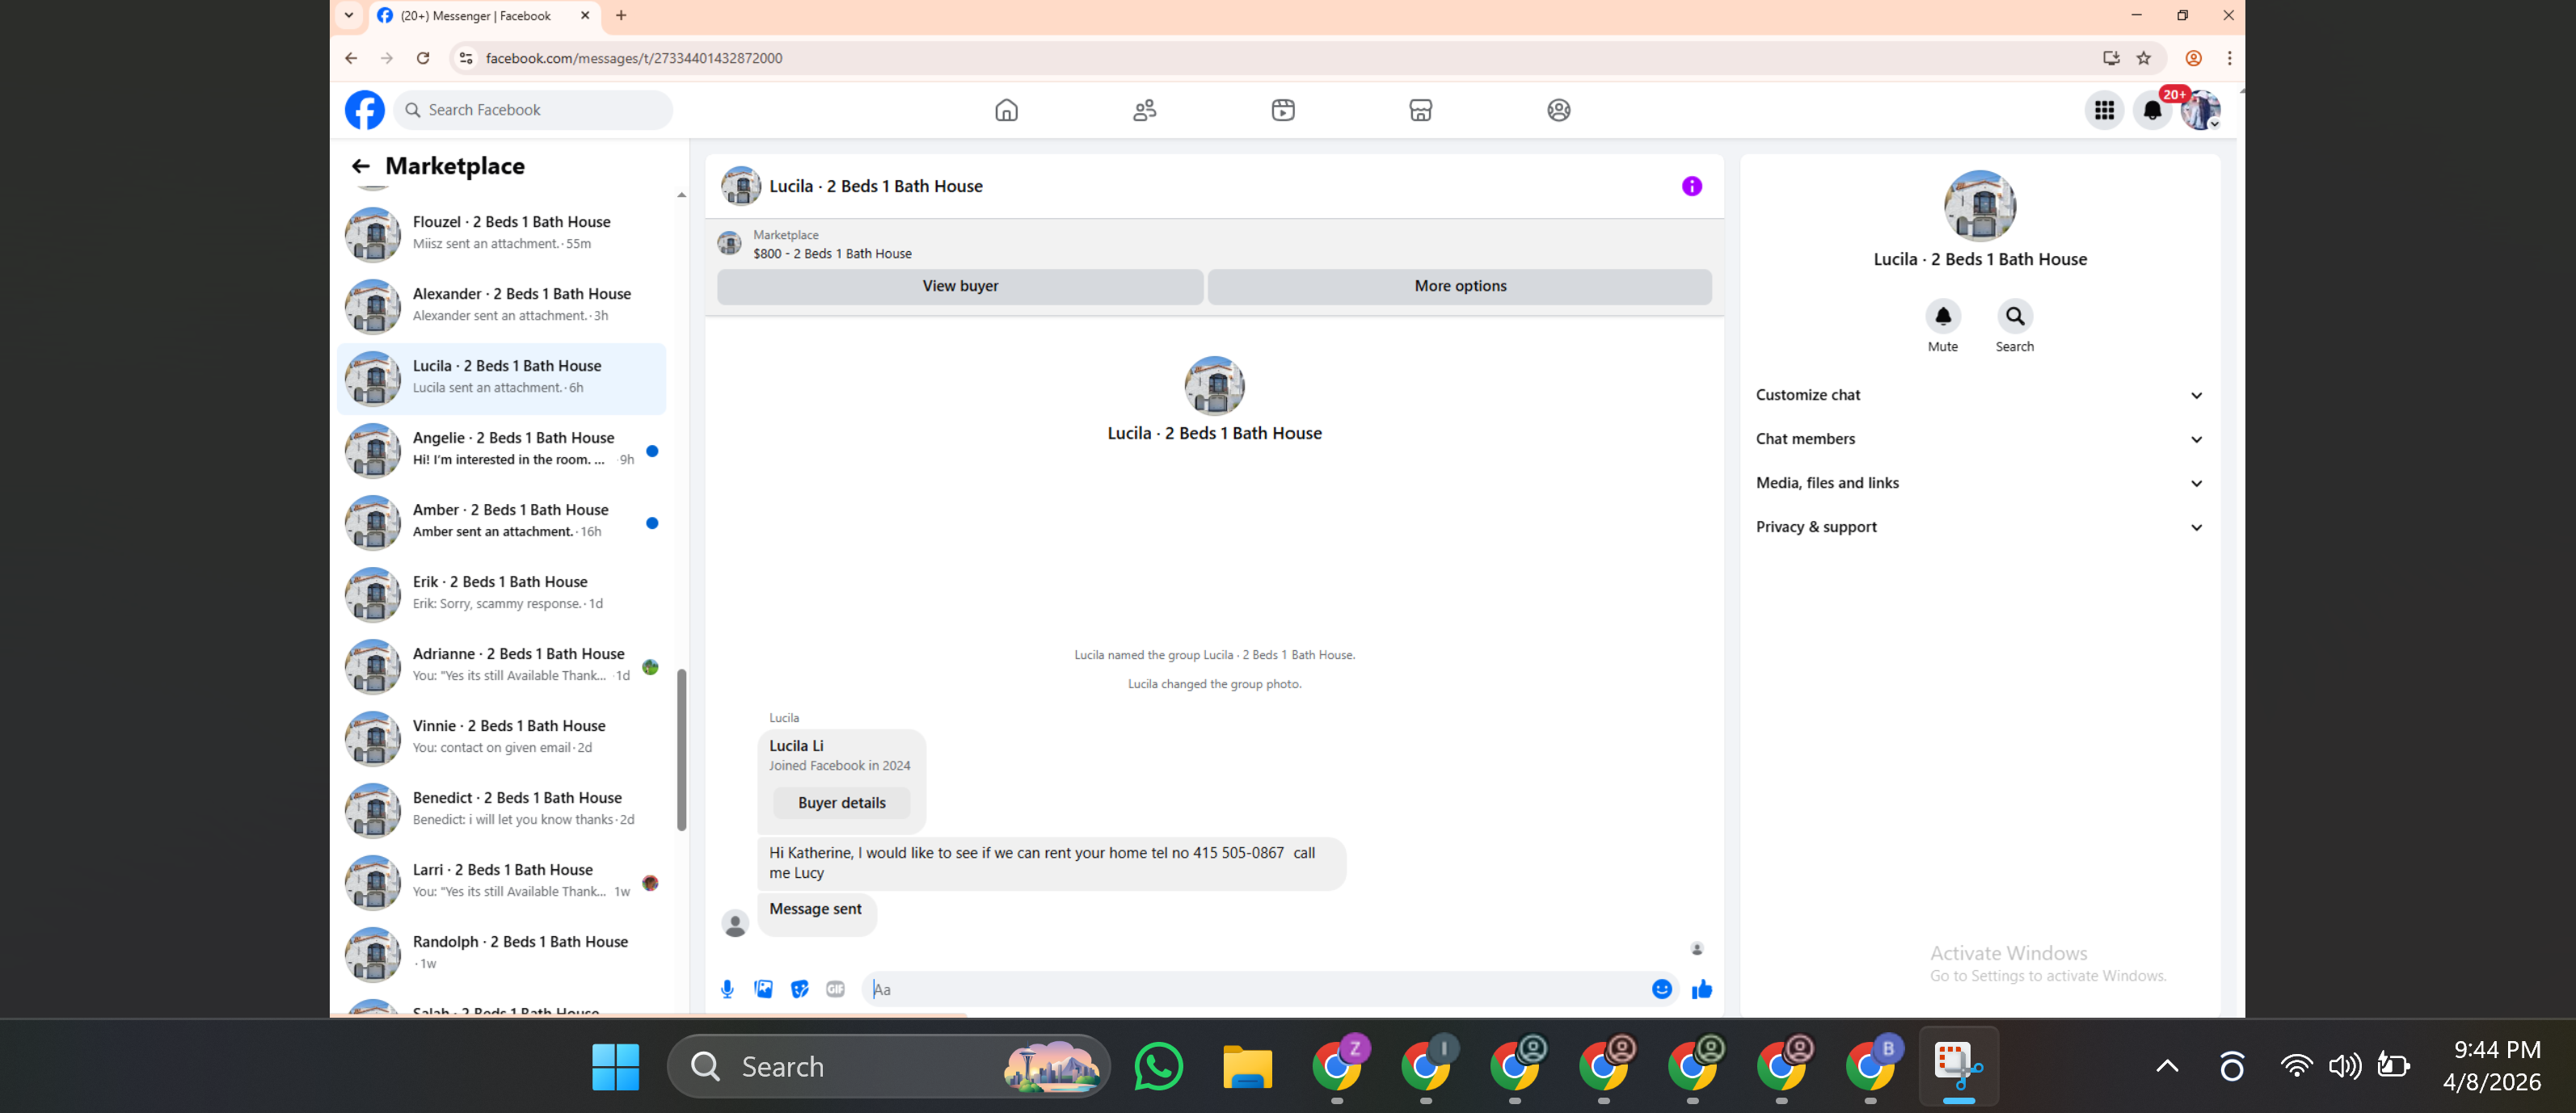Send a thumbs-up like

pyautogui.click(x=1701, y=989)
